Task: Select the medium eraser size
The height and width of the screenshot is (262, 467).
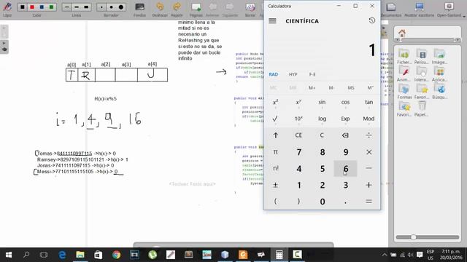Action: click(x=112, y=7)
